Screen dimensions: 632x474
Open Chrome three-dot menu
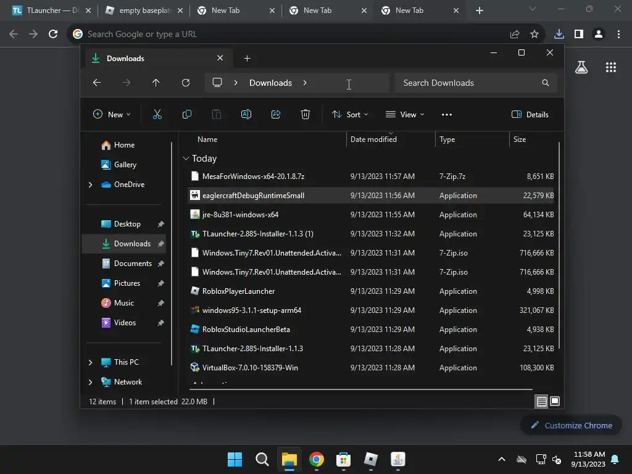618,35
